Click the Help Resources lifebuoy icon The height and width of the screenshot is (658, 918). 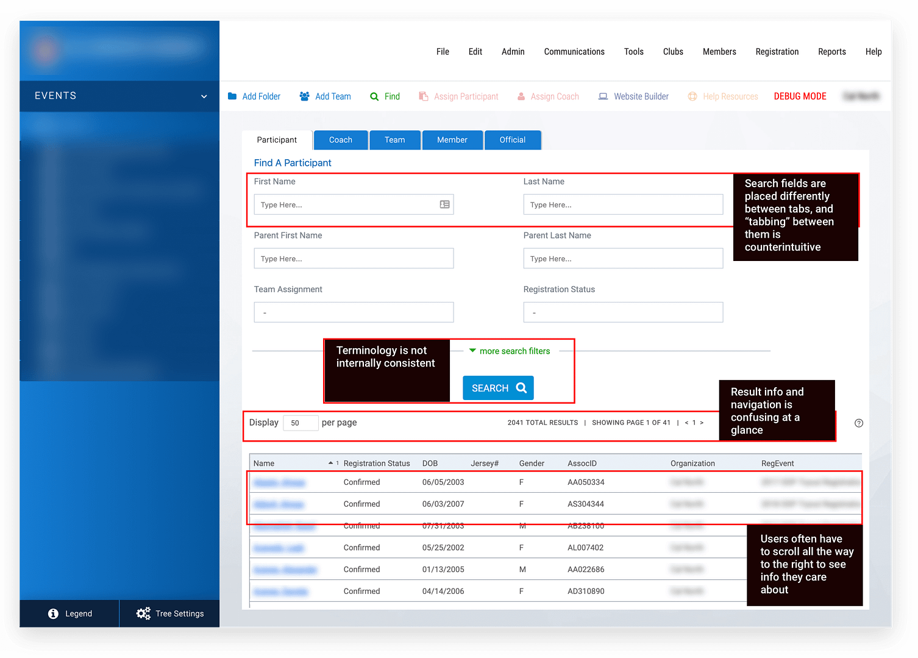pyautogui.click(x=692, y=96)
